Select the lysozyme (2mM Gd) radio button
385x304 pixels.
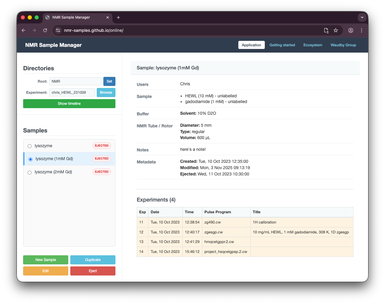30,172
